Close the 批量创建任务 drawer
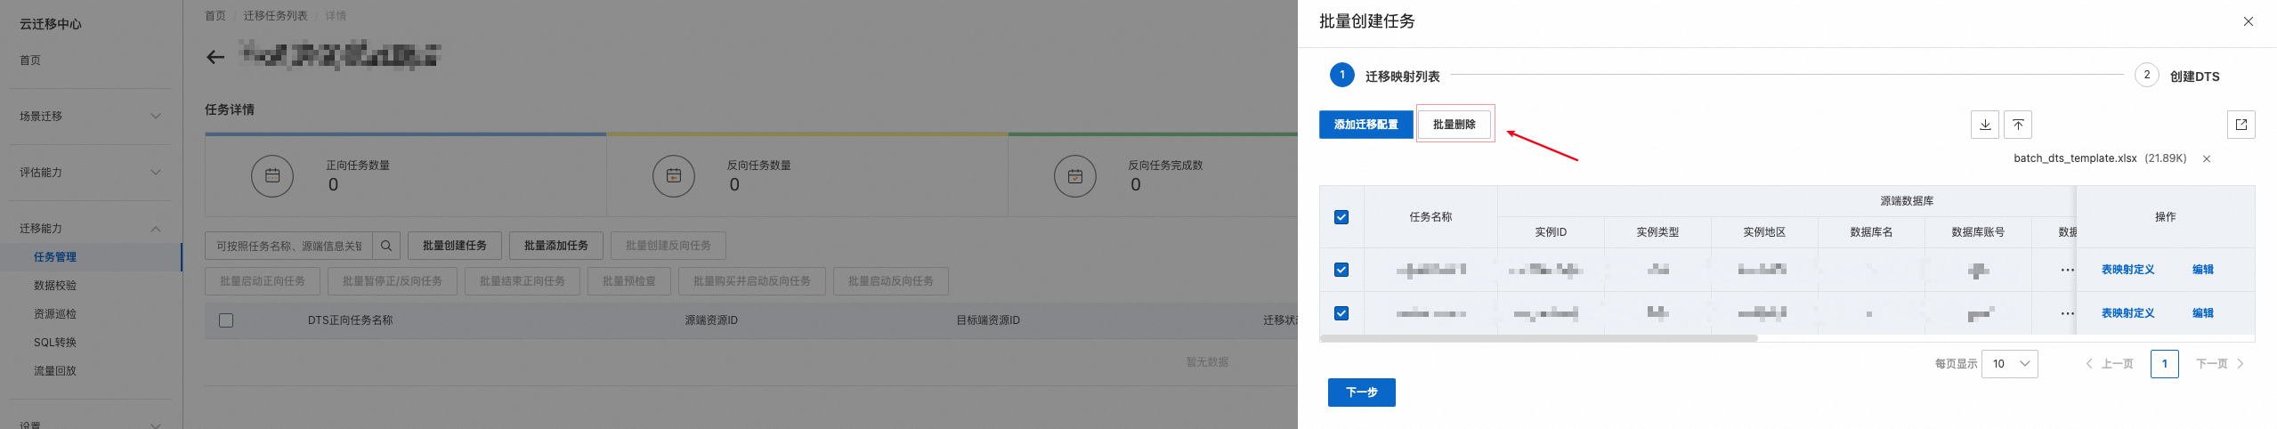Image resolution: width=2277 pixels, height=429 pixels. (2248, 21)
